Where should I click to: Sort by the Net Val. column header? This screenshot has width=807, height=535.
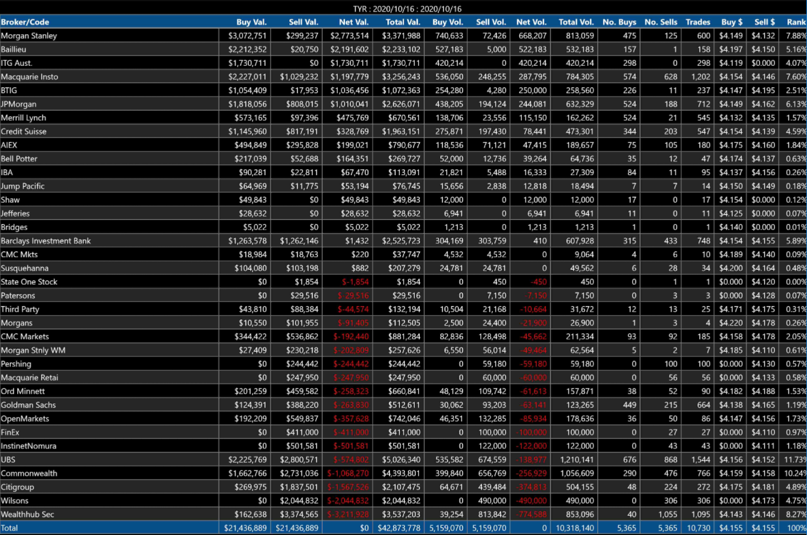click(x=355, y=22)
